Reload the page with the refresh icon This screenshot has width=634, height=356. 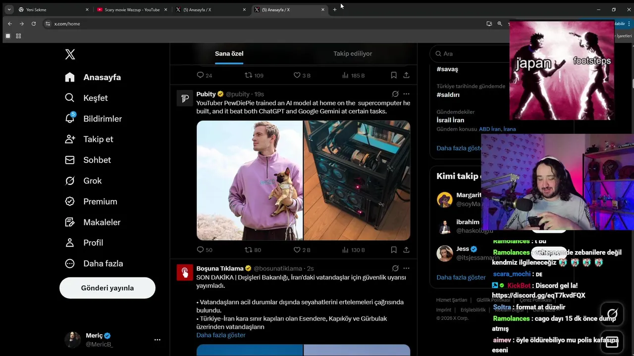(34, 24)
